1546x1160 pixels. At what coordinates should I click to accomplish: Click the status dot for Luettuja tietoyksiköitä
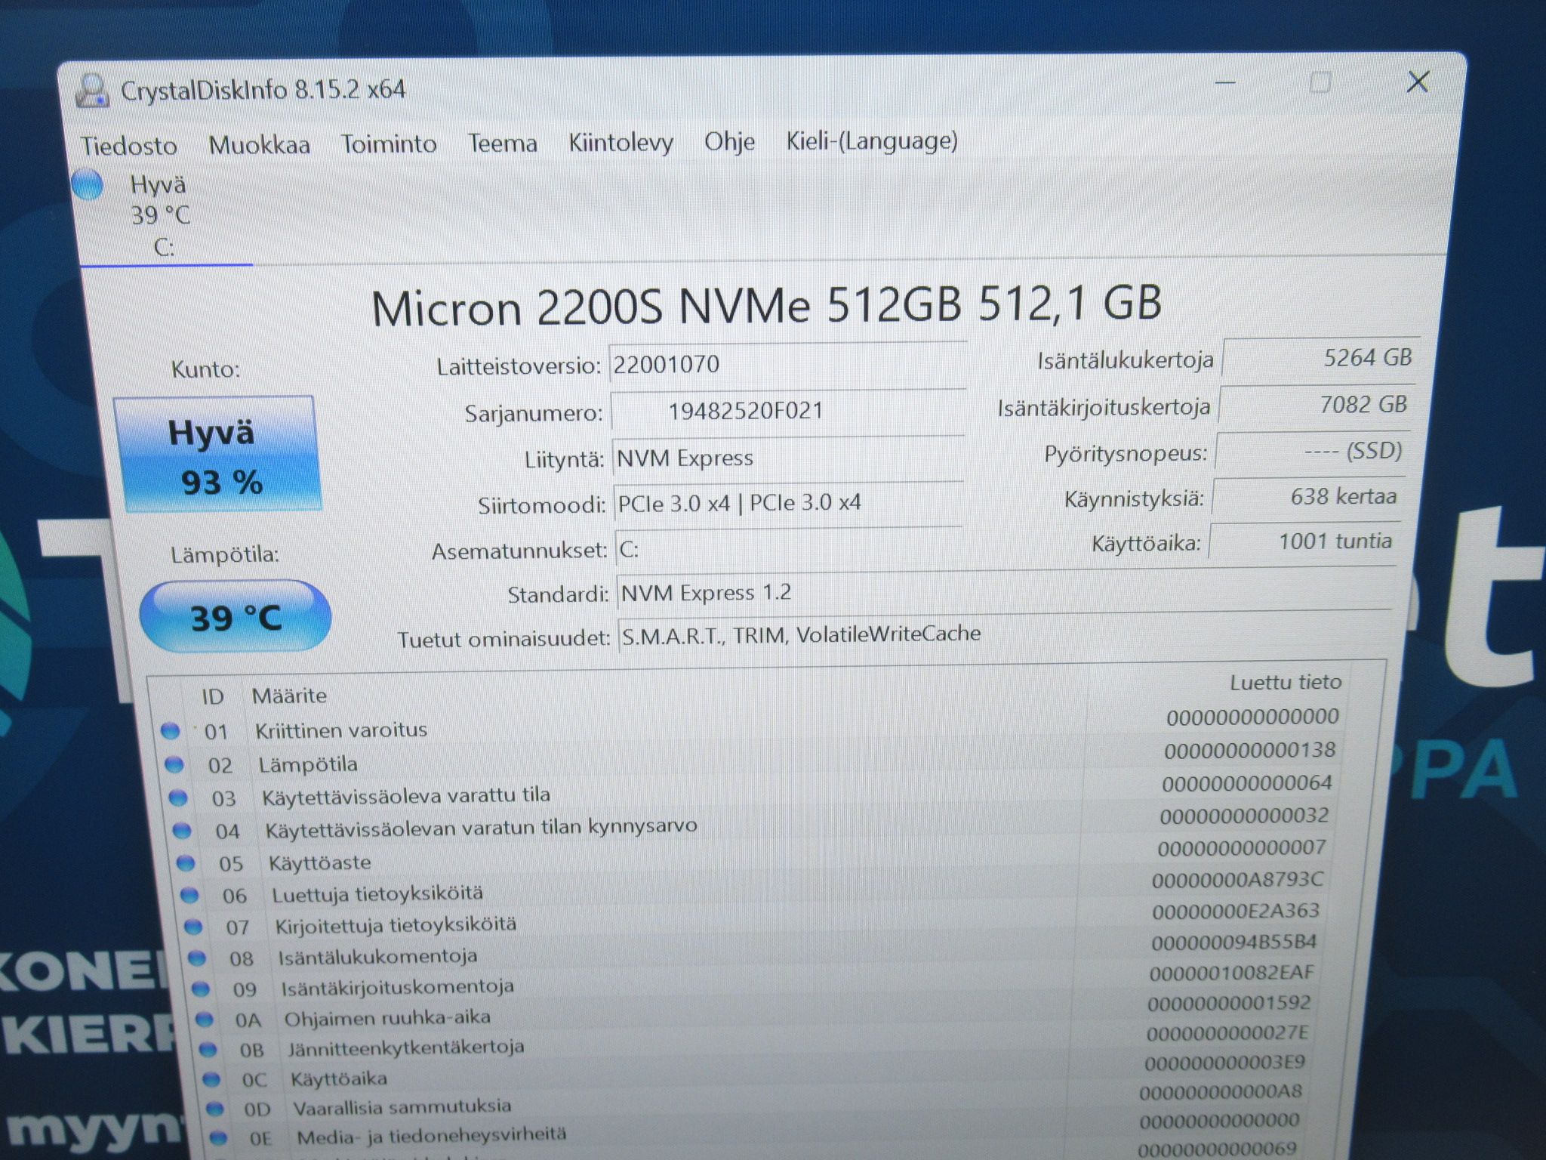pos(189,895)
